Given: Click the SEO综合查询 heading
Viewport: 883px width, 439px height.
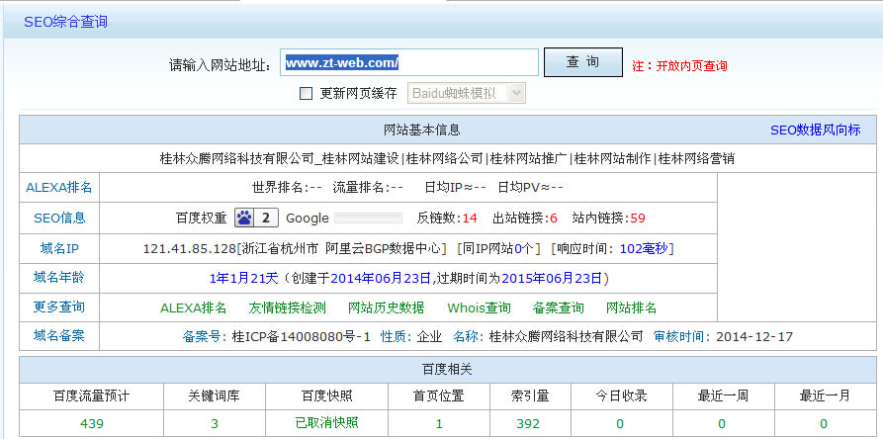Looking at the screenshot, I should pos(65,22).
